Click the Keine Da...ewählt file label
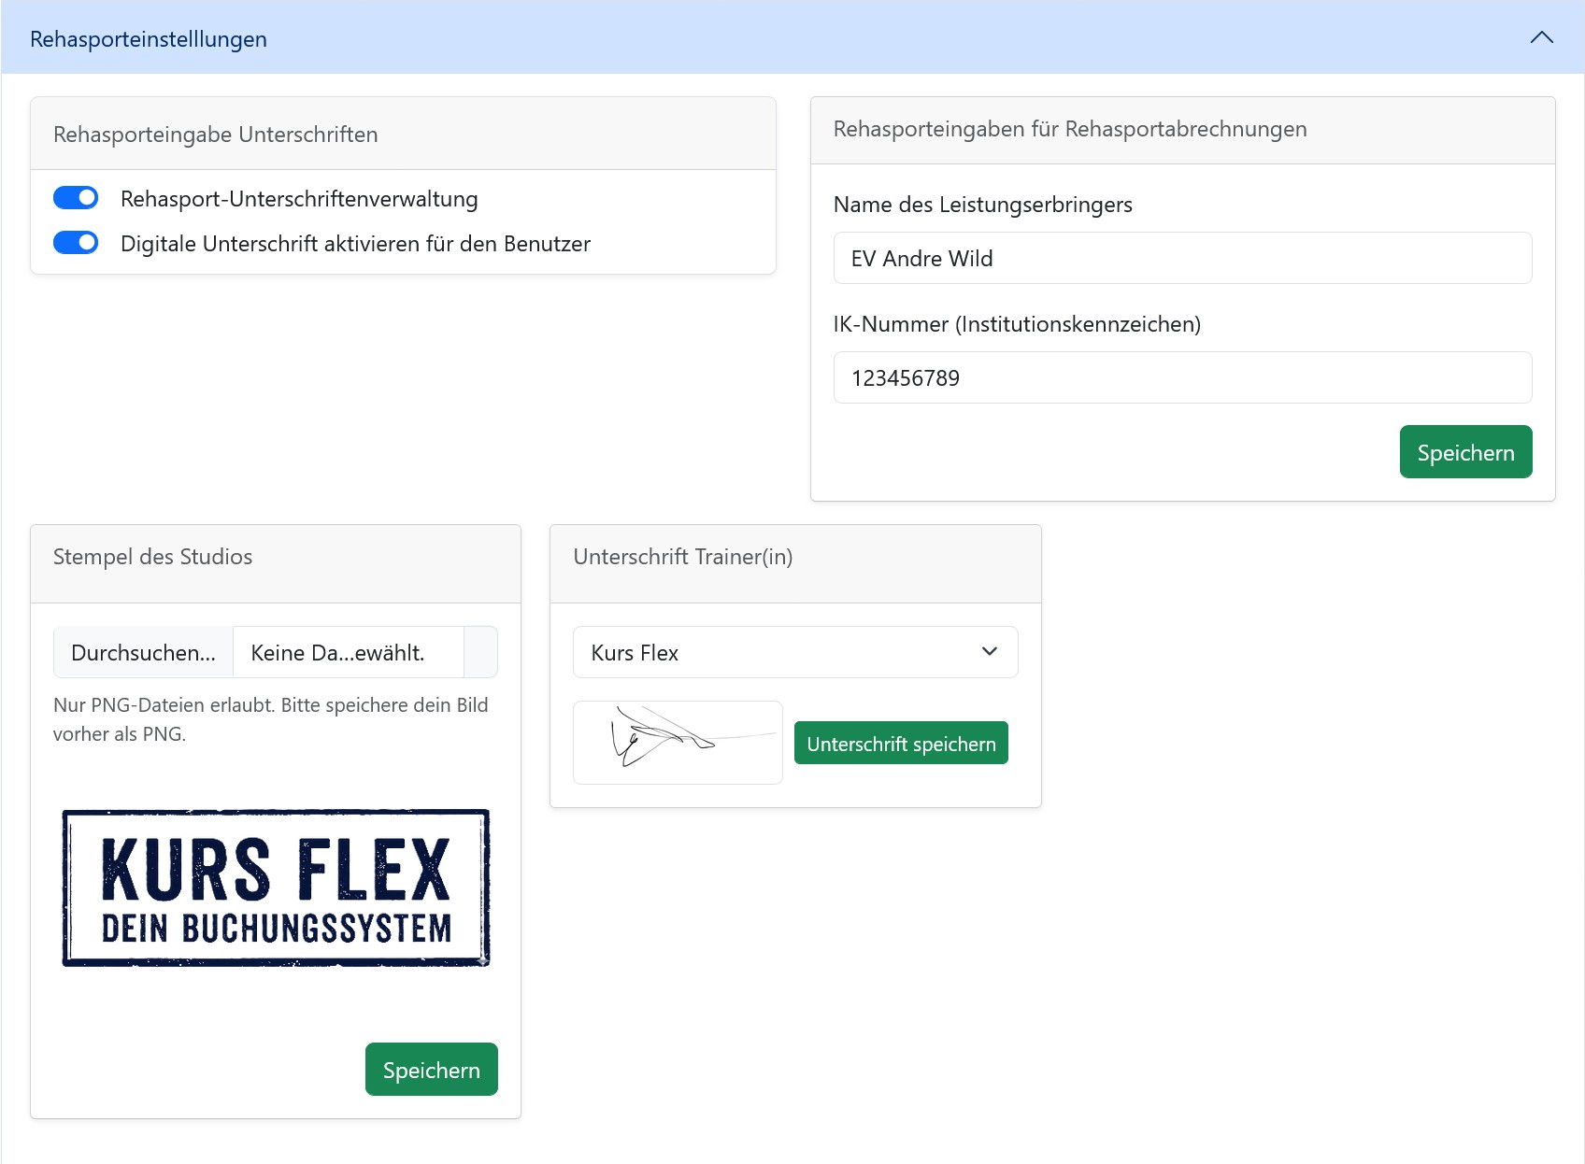 (x=337, y=652)
